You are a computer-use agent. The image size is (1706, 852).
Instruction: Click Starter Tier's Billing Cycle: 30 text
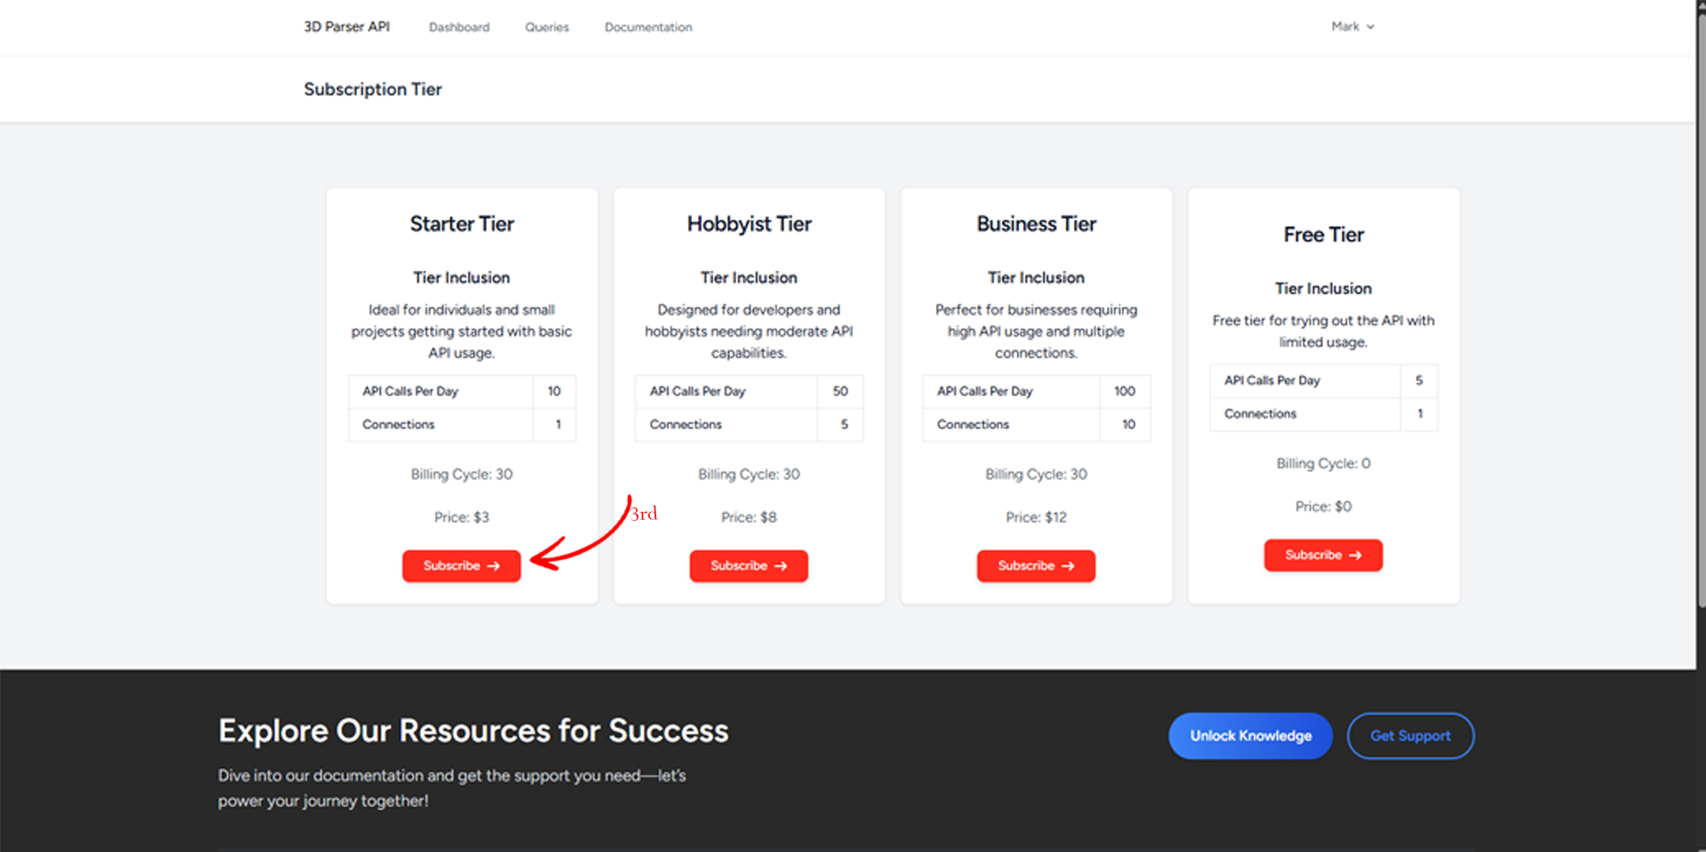461,475
